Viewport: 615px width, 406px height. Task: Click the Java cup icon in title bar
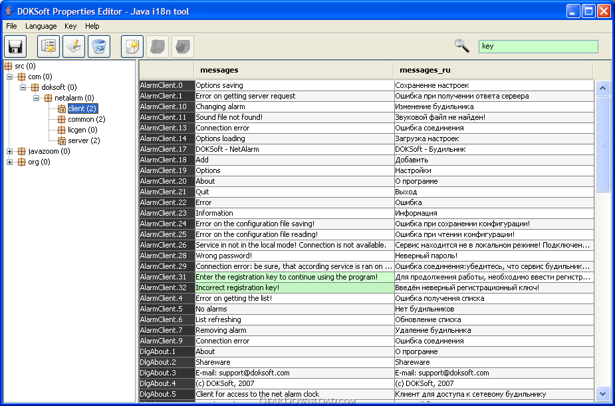coord(9,11)
